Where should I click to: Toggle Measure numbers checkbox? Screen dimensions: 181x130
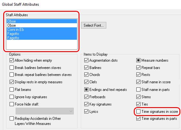138,60
